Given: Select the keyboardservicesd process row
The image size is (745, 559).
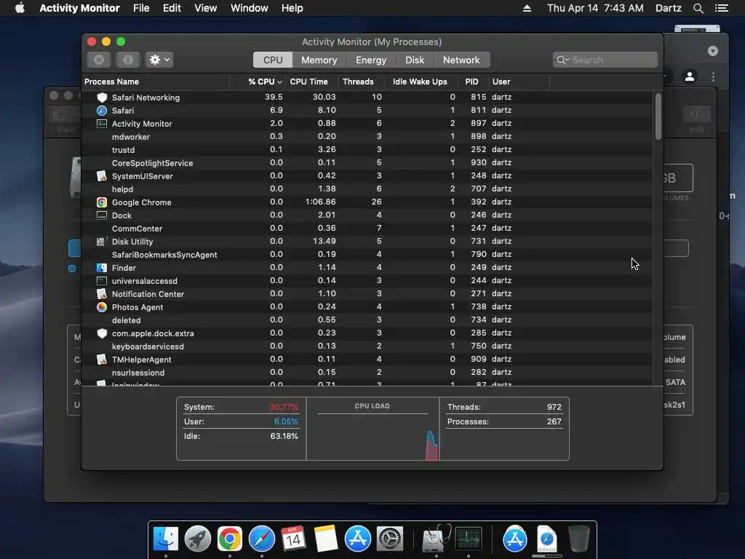Looking at the screenshot, I should (367, 346).
